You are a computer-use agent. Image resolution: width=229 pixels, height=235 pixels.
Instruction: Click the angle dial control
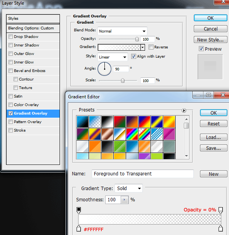pyautogui.click(x=104, y=69)
